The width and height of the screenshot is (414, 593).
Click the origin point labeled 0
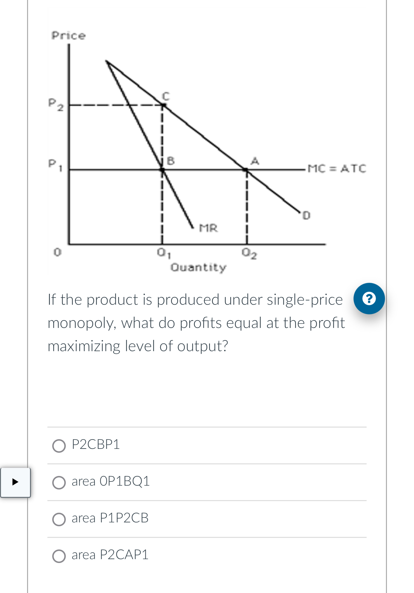coord(57,252)
